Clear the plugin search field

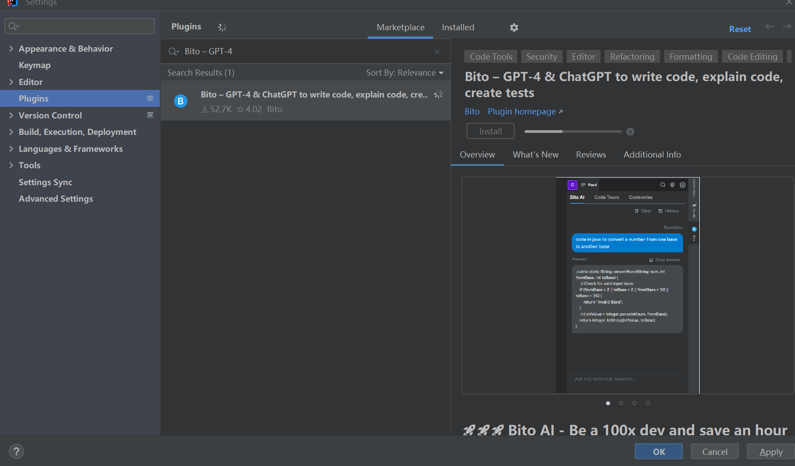pos(437,52)
